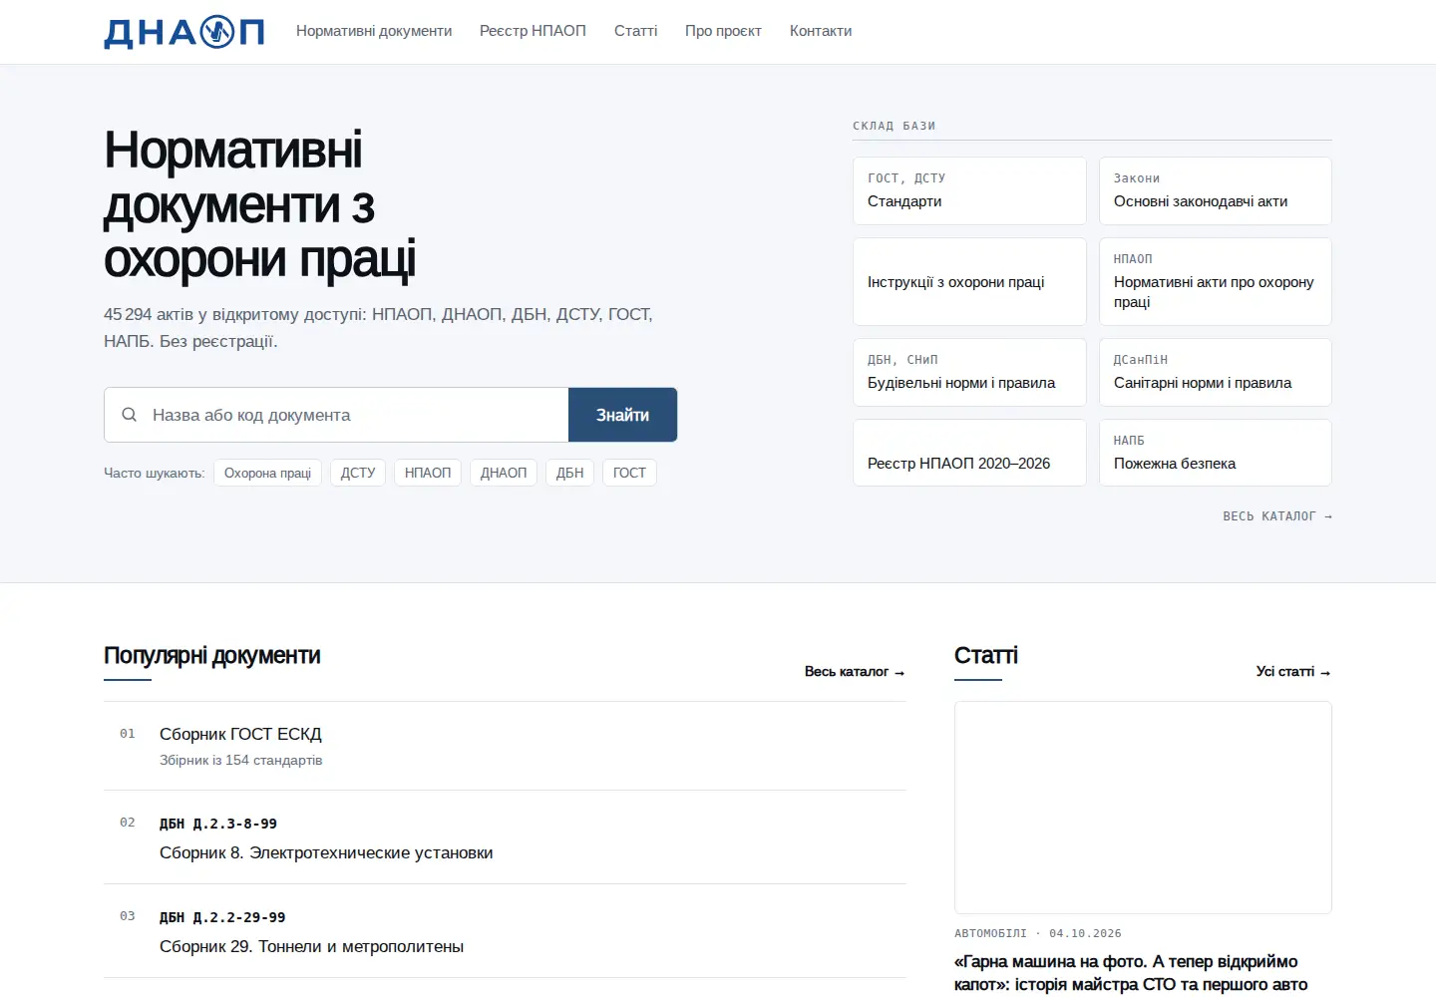Screen dimensions: 1436x997
Task: Pick the ДБН quick search tag
Action: [x=570, y=473]
